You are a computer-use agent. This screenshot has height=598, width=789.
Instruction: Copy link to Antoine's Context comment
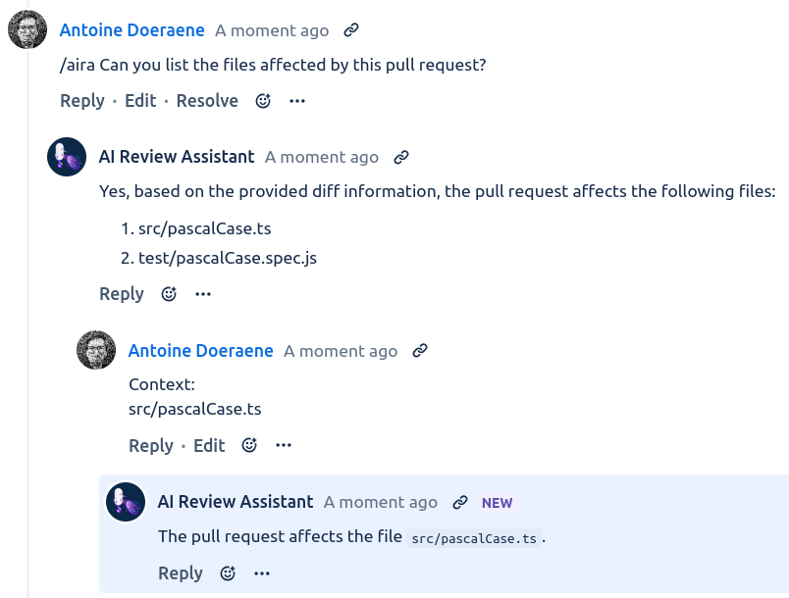[420, 351]
